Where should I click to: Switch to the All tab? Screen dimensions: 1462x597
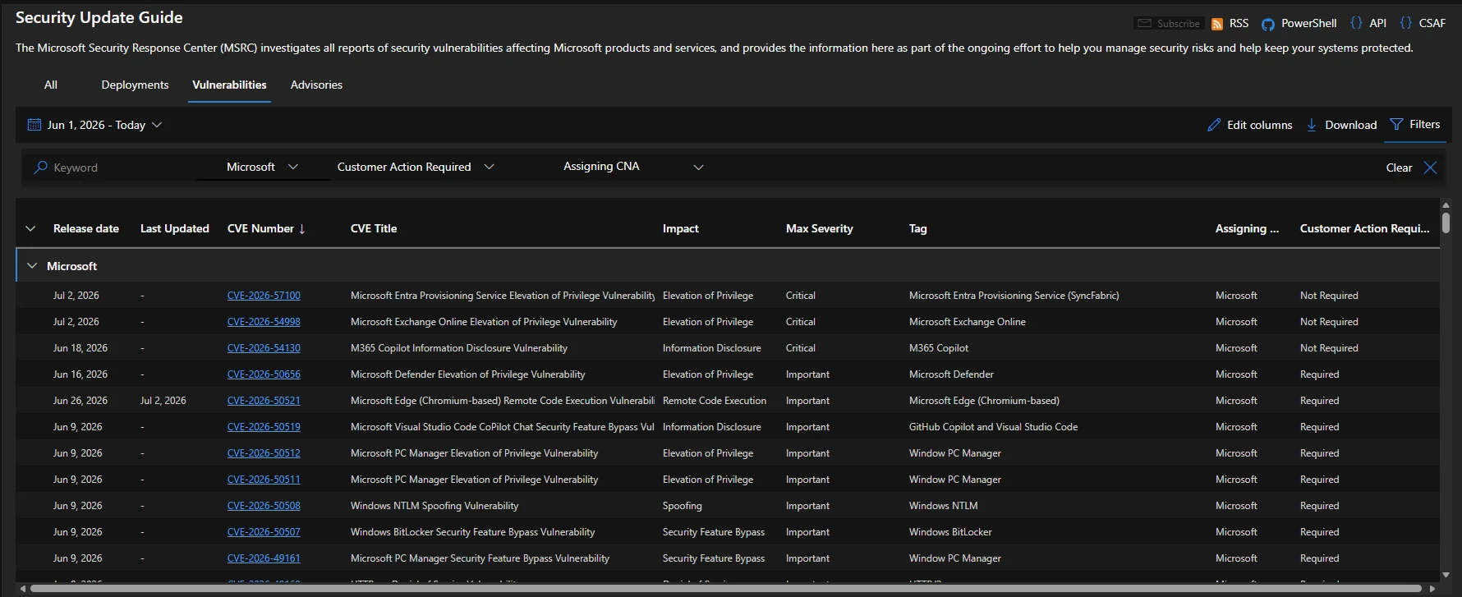pos(51,85)
